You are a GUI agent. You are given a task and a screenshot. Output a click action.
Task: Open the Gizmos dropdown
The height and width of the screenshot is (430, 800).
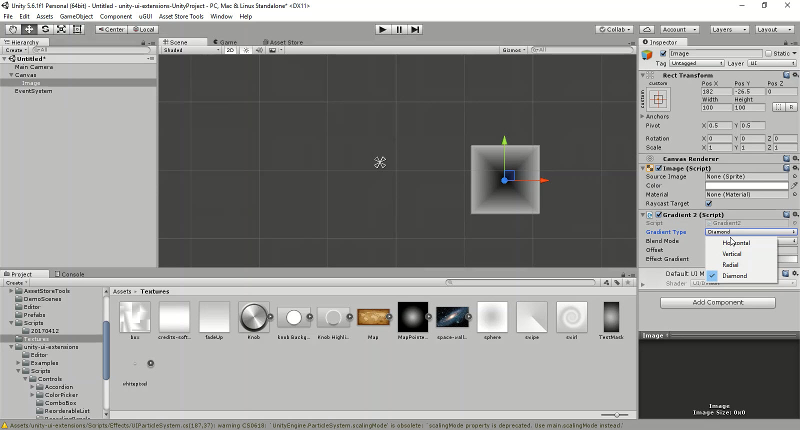pyautogui.click(x=514, y=50)
